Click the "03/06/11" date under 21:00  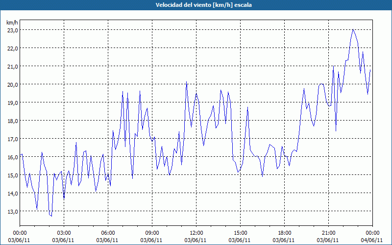(327, 240)
